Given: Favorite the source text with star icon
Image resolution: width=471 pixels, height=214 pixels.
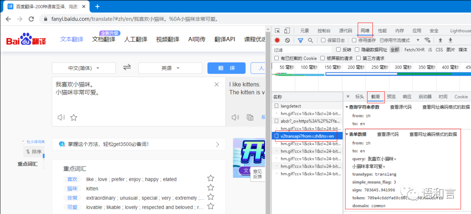Looking at the screenshot, I should pyautogui.click(x=74, y=117).
